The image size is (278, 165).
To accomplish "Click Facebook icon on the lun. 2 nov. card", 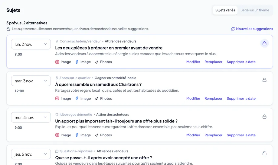I will tap(77, 62).
